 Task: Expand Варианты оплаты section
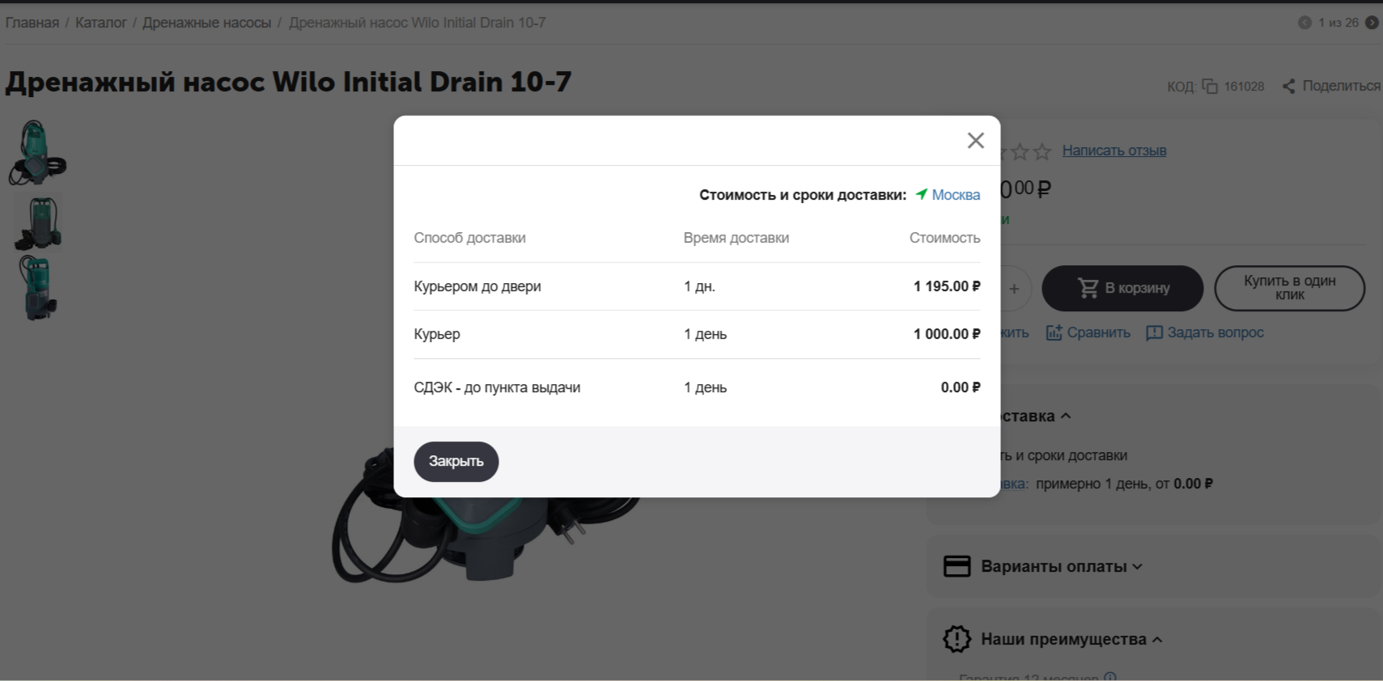pyautogui.click(x=1137, y=566)
